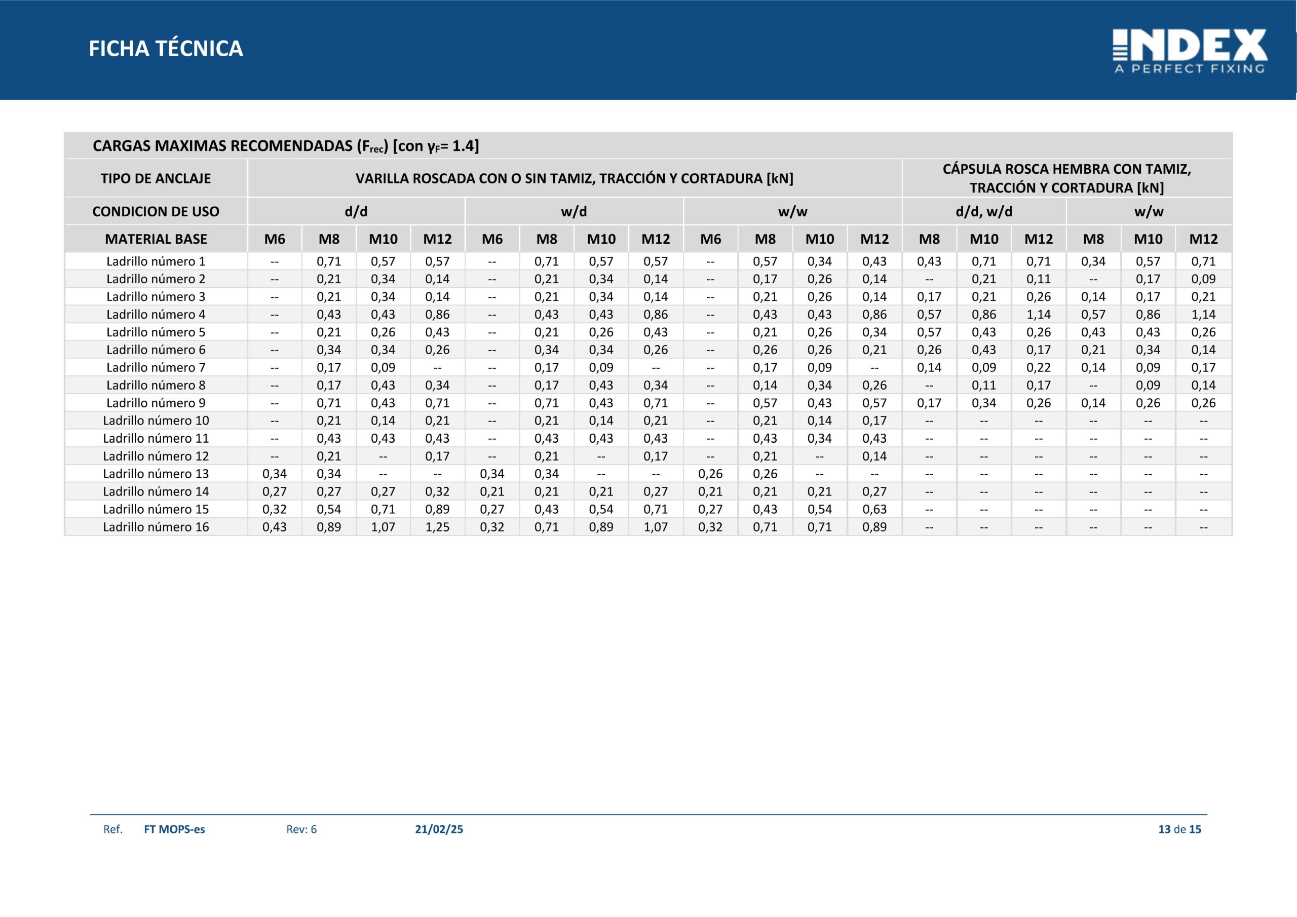The width and height of the screenshot is (1297, 917).
Task: Click the d/d, w/d condition header
Action: pos(984,211)
